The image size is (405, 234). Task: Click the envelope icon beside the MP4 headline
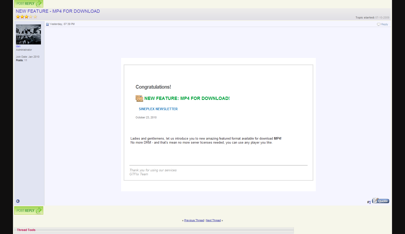[x=139, y=98]
